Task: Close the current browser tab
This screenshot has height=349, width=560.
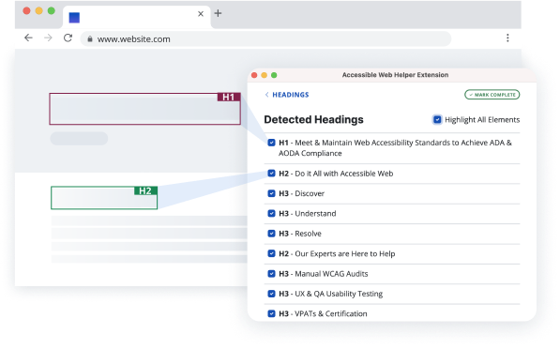Action: coord(201,13)
